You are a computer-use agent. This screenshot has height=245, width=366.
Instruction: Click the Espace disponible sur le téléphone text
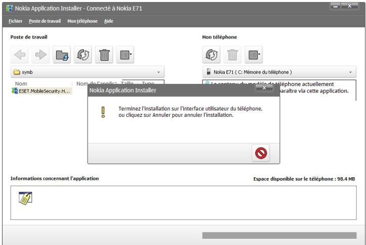click(304, 179)
